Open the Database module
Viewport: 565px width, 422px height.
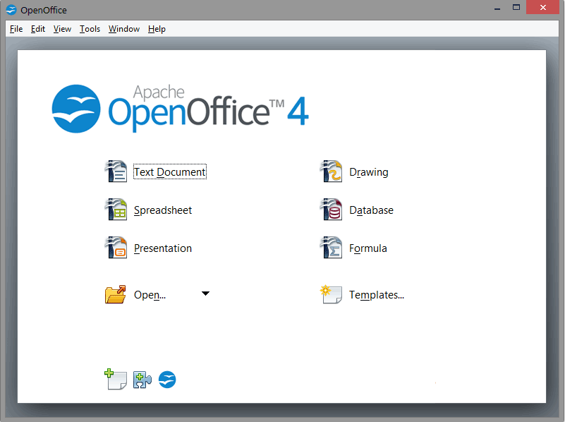point(371,210)
